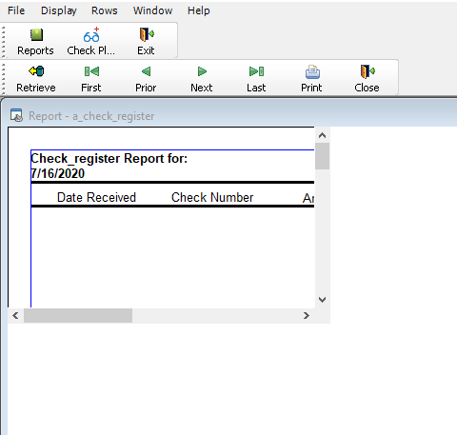Viewport: 457px width, 435px height.
Task: Click the Check Number column header
Action: (x=212, y=197)
